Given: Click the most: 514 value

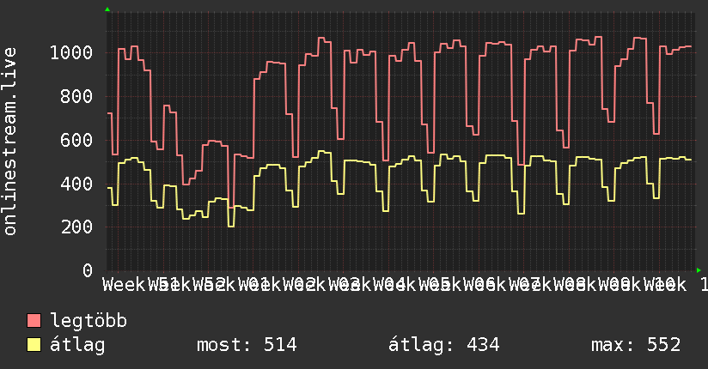Looking at the screenshot, I should click(247, 345).
